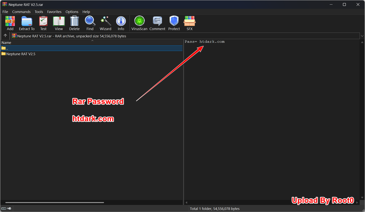This screenshot has width=365, height=212.
Task: Open the Help menu
Action: (86, 12)
